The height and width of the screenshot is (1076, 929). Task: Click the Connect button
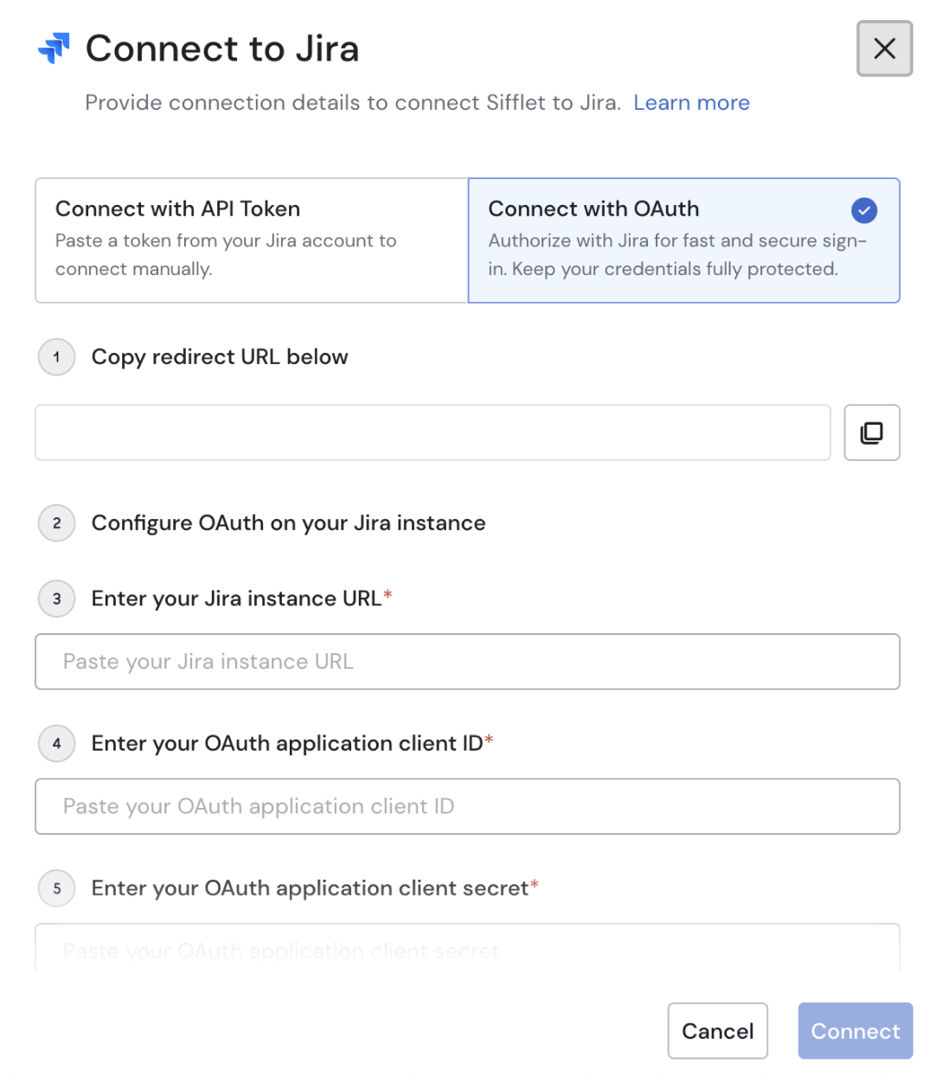tap(855, 1031)
